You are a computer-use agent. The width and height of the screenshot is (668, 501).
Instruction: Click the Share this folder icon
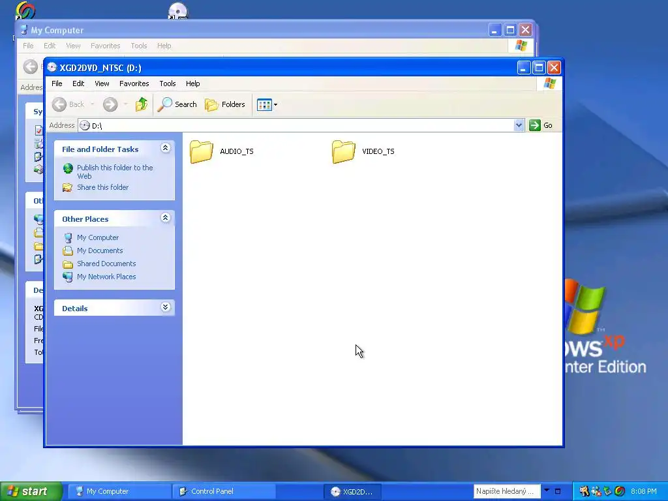(67, 187)
